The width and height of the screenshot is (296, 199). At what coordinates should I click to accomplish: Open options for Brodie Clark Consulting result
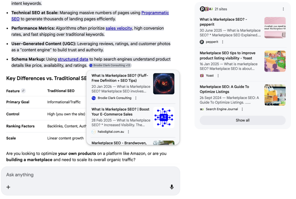coord(136,98)
